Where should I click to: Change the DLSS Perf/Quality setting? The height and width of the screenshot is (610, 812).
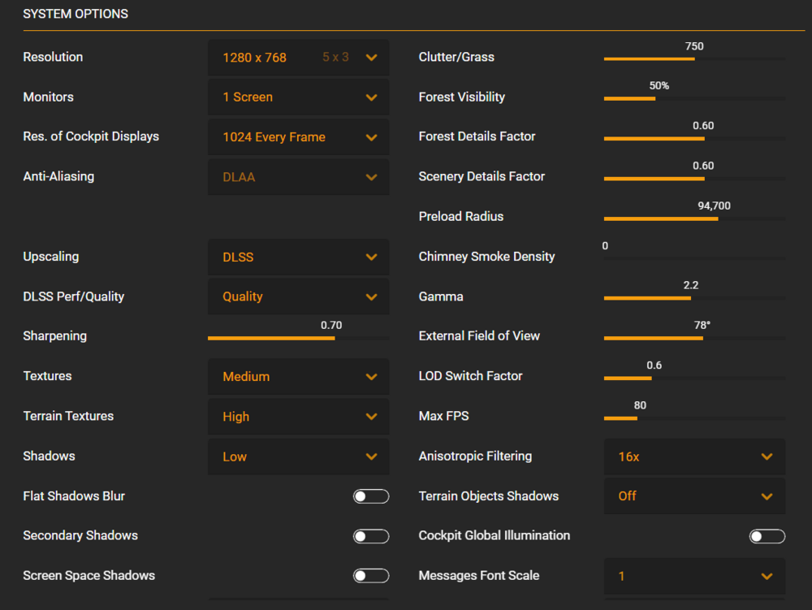click(298, 296)
